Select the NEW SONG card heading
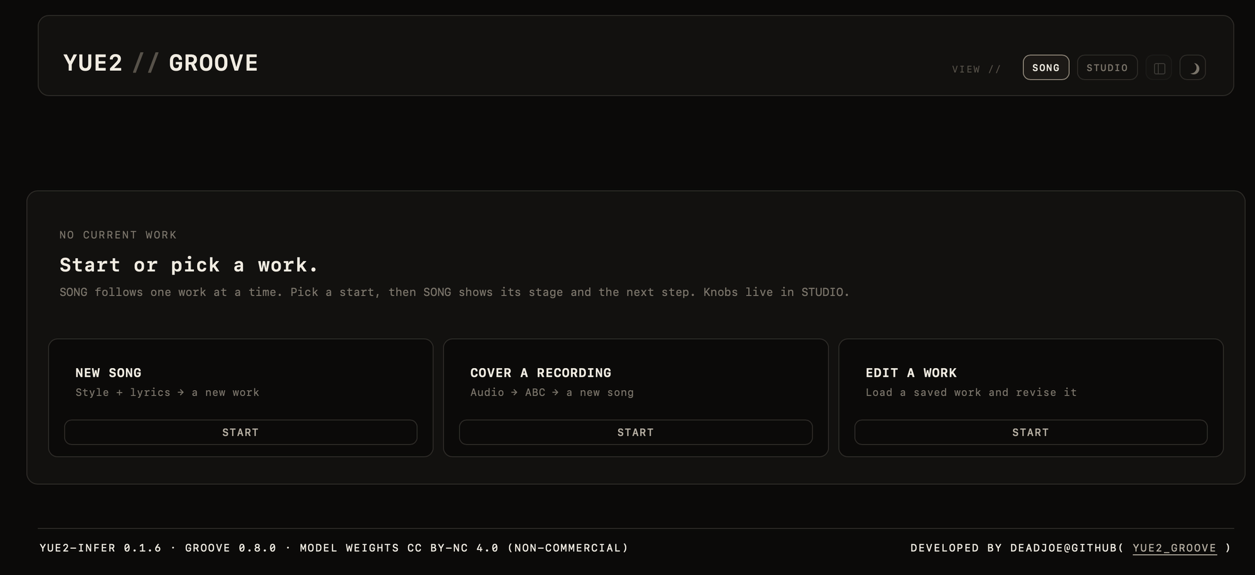This screenshot has width=1255, height=575. click(109, 372)
